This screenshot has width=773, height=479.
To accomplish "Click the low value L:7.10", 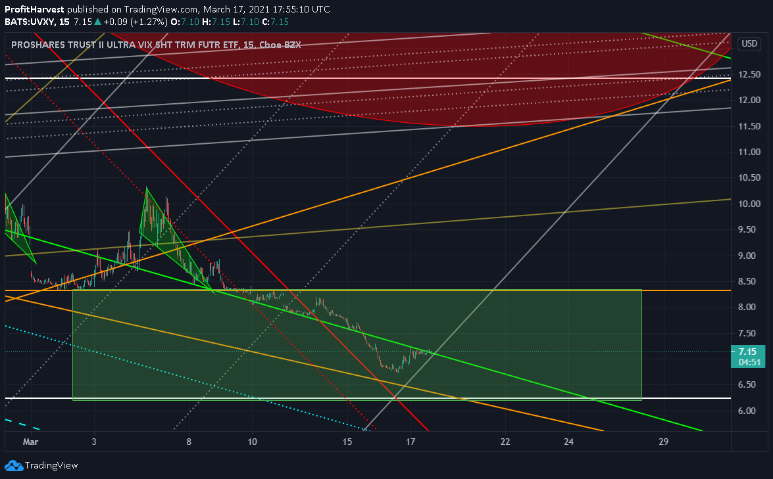I will pyautogui.click(x=245, y=22).
